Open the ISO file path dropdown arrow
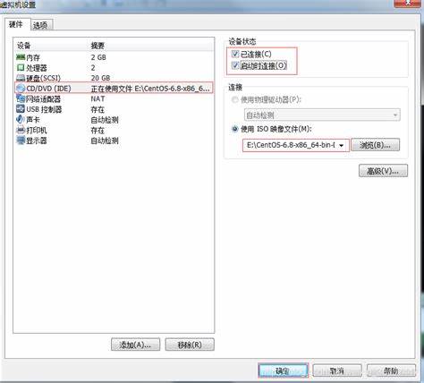Image resolution: width=424 pixels, height=383 pixels. [342, 145]
